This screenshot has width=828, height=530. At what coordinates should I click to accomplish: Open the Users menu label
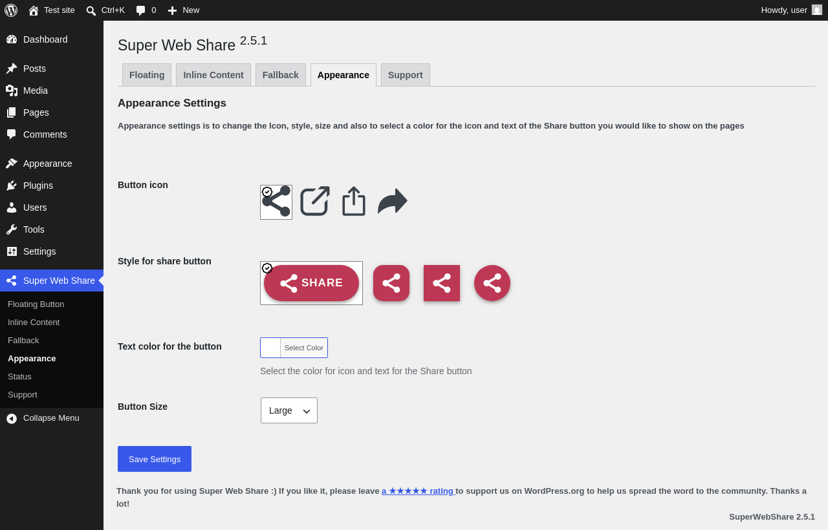(35, 207)
